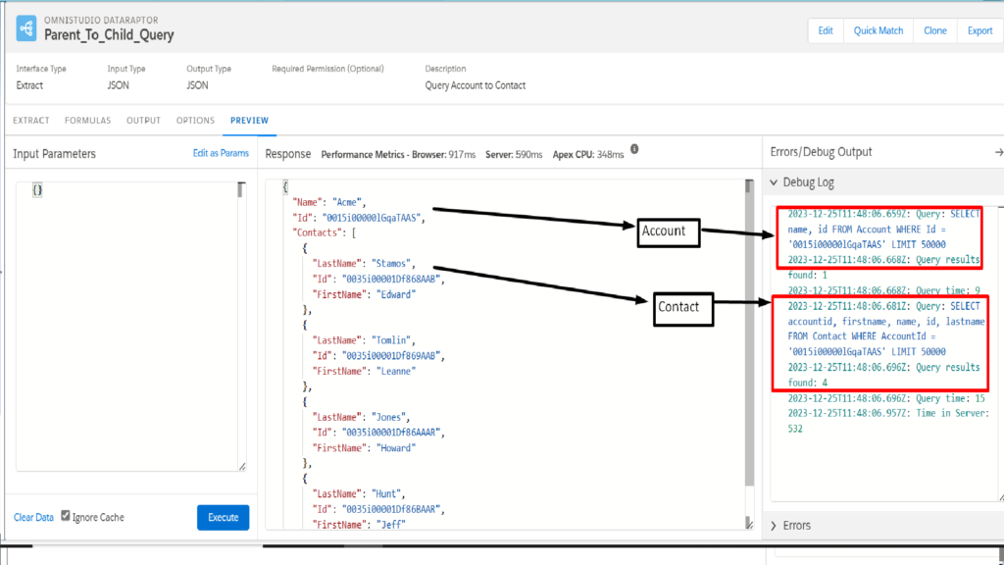Open the performance metrics info icon
1004x565 pixels.
[634, 149]
